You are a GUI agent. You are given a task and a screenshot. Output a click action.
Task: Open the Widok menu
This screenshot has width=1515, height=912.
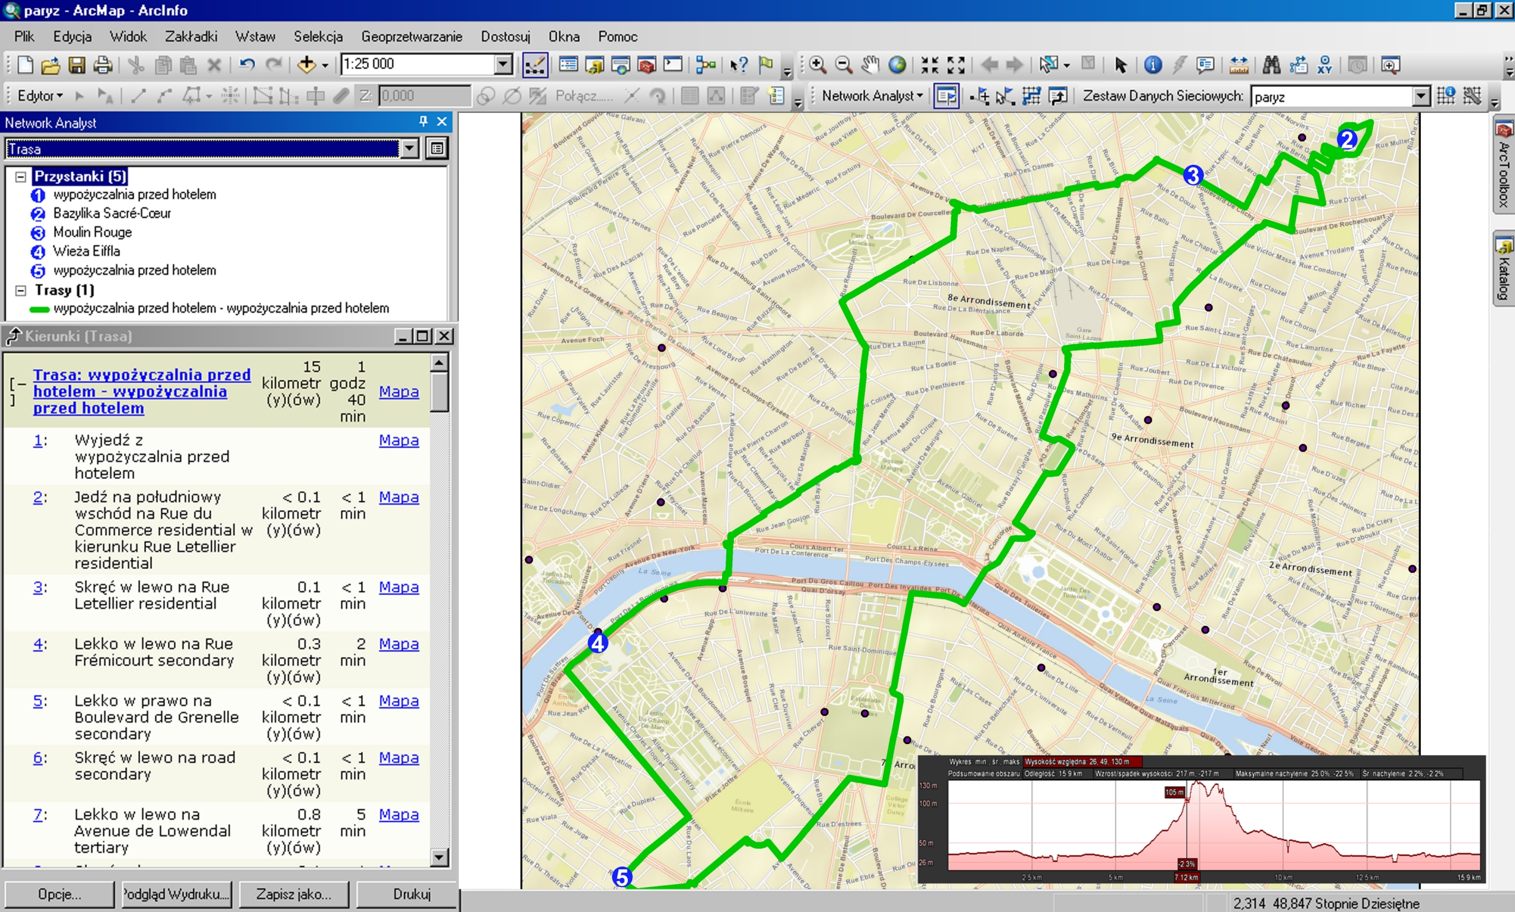click(128, 36)
